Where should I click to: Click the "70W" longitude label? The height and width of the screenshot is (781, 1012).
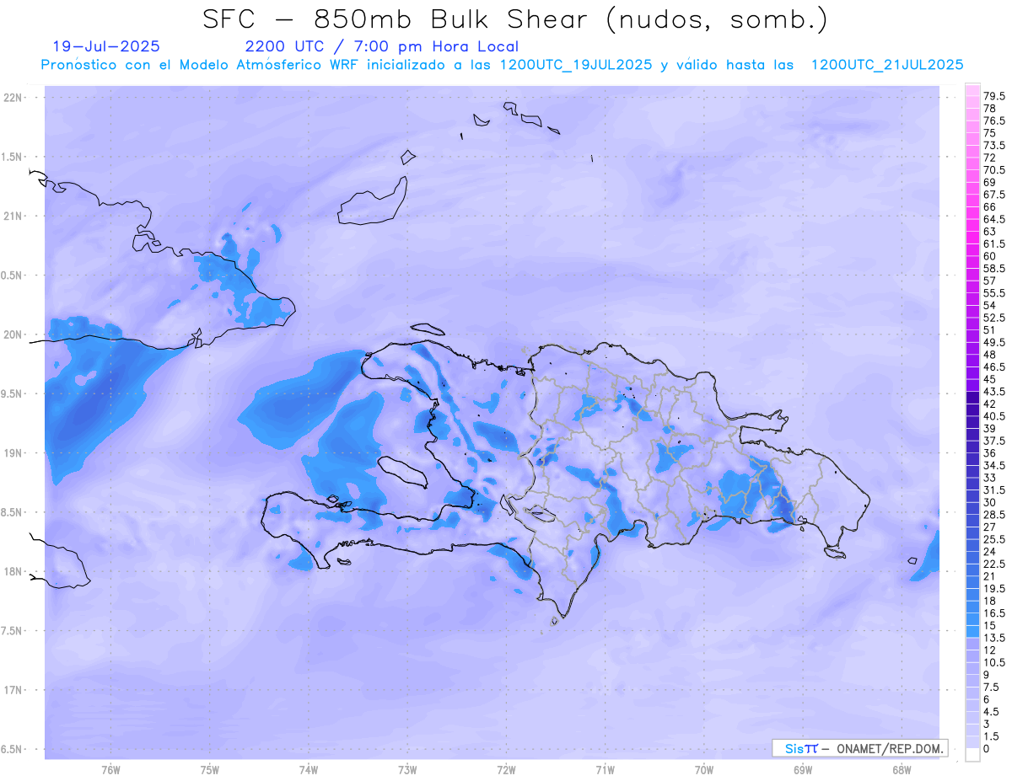pos(704,769)
